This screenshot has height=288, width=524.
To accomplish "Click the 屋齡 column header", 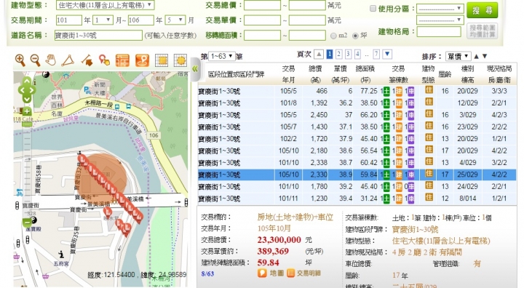I will tap(445, 74).
